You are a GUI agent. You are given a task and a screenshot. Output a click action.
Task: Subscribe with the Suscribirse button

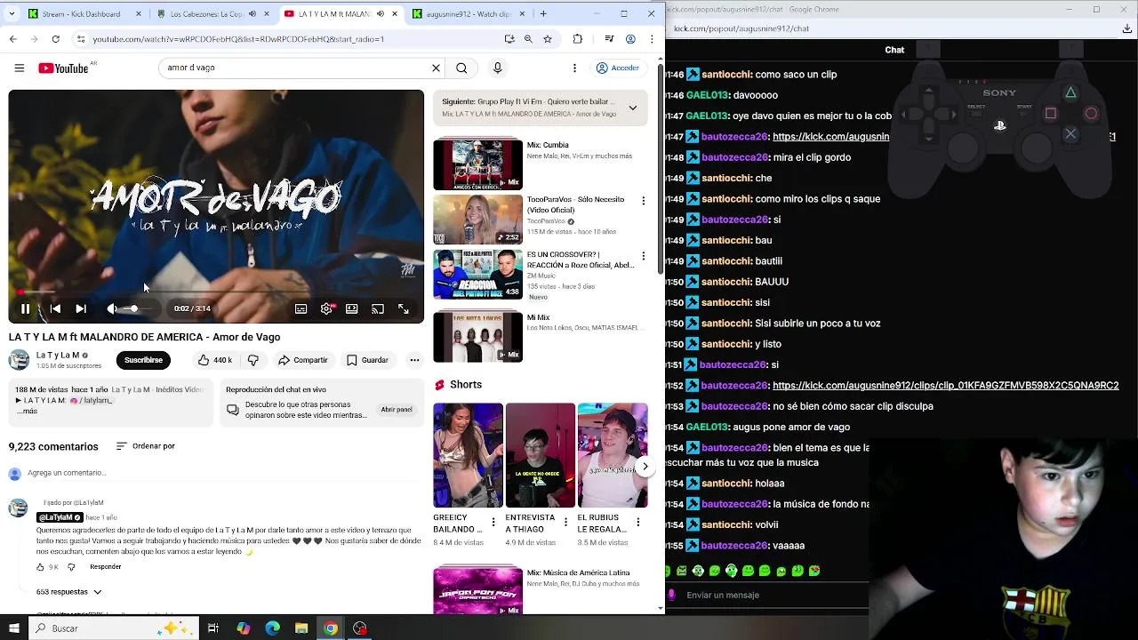(x=143, y=360)
